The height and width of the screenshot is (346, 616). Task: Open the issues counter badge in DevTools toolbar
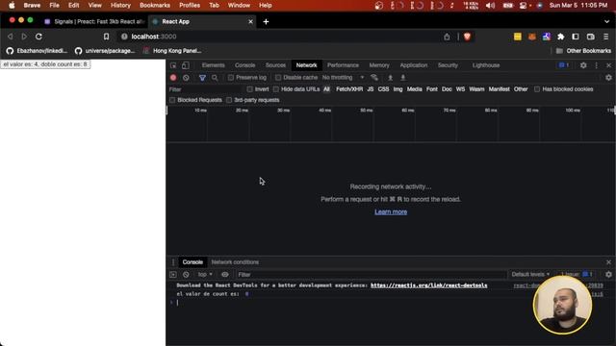tap(564, 65)
